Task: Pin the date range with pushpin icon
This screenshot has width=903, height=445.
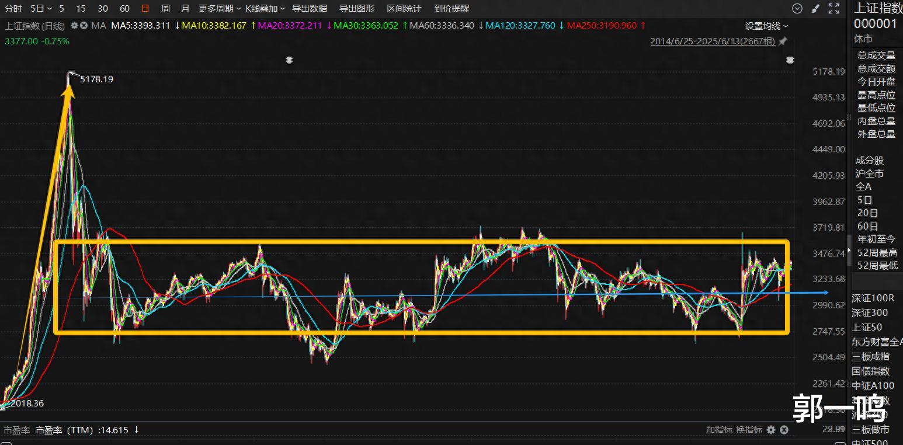Action: [783, 41]
